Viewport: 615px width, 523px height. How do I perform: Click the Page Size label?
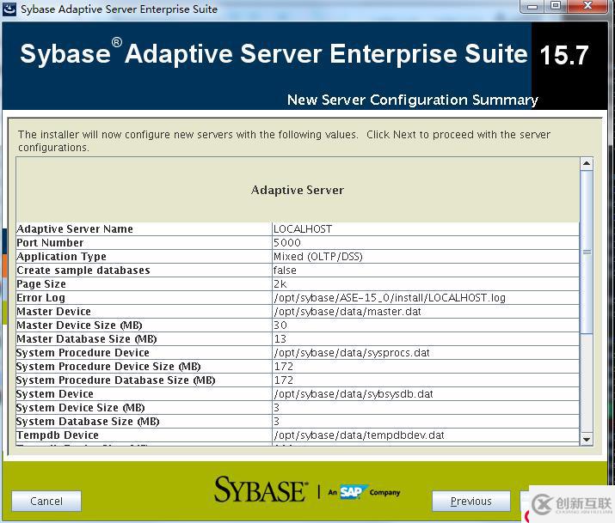pyautogui.click(x=41, y=283)
